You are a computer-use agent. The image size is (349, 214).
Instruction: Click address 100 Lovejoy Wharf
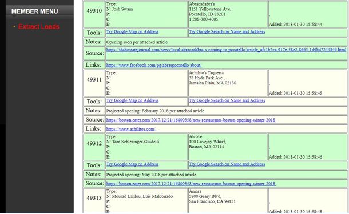208,142
